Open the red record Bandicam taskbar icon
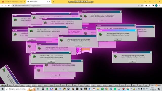The image size is (162, 91). tap(123, 89)
